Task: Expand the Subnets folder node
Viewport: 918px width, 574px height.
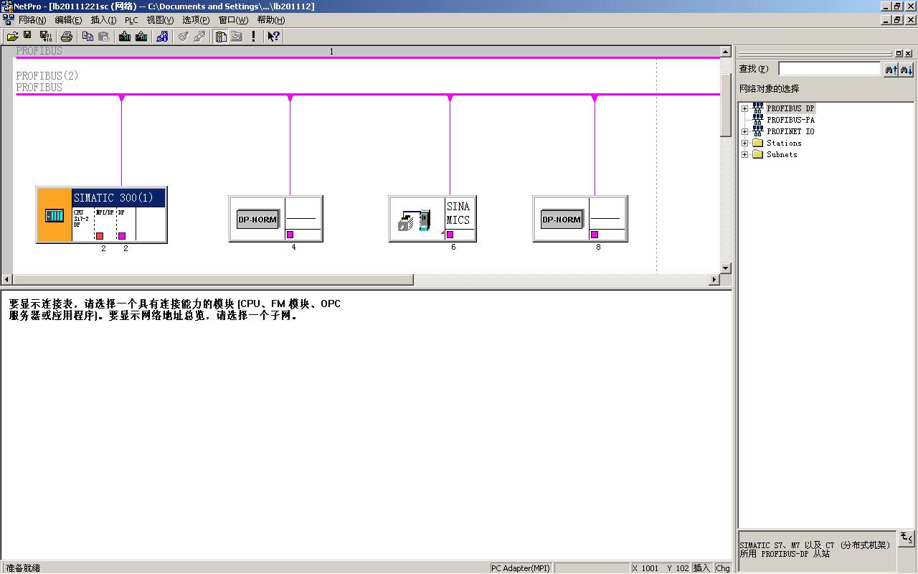Action: click(x=745, y=155)
